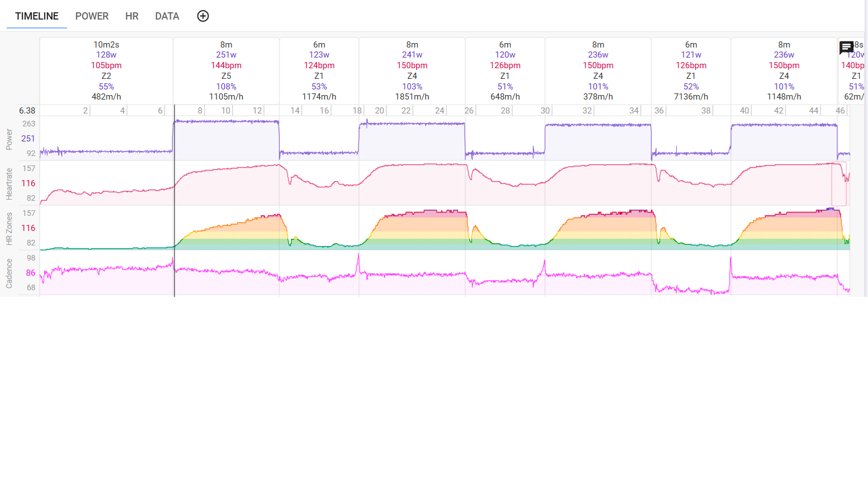Viewport: 868px width, 482px height.
Task: Click the 8m 251w Z5 interval header
Action: click(x=226, y=70)
